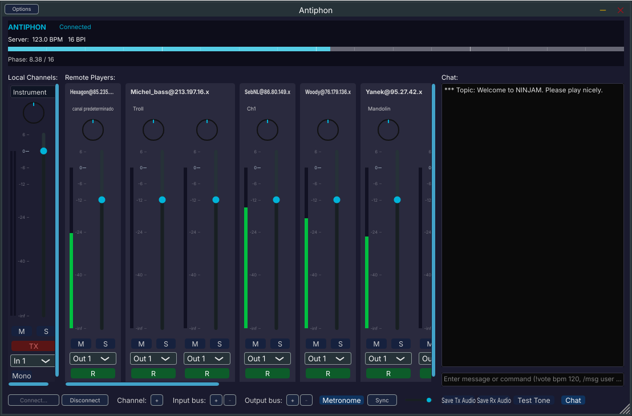632x416 pixels.
Task: Click the pan knob on the local Instrument channel
Action: 34,113
